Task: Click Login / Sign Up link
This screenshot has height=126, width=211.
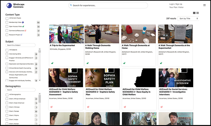Action: click(176, 4)
